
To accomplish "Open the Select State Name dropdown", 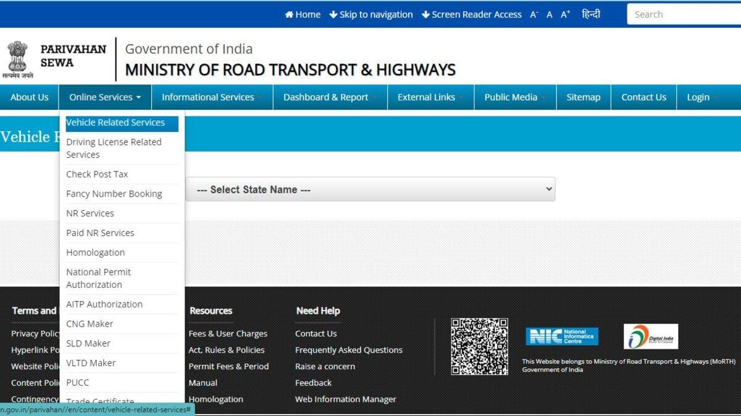I will click(371, 189).
